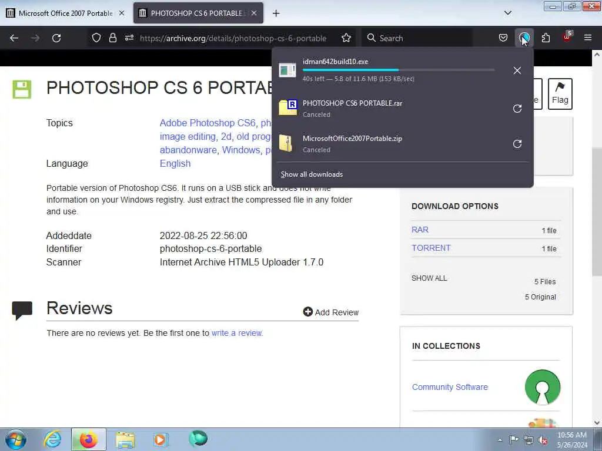This screenshot has height=451, width=602.
Task: Show all downloads
Action: [x=312, y=174]
